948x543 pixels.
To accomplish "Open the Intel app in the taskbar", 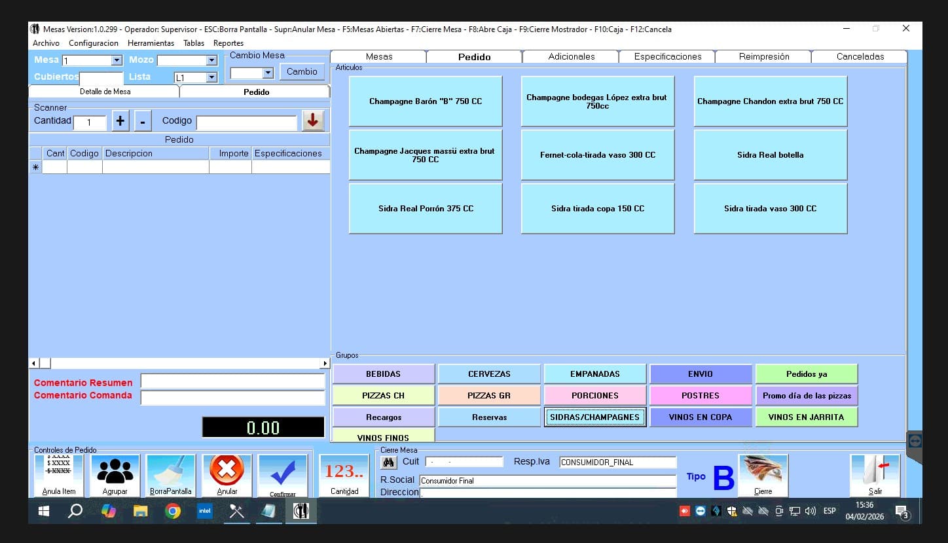I will tap(204, 511).
